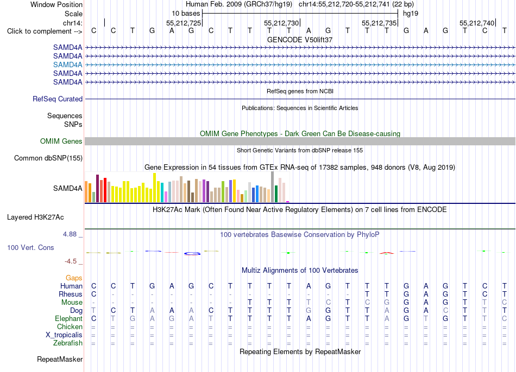Click the '10 bases' scale bar text
516x372 pixels.
pos(186,14)
